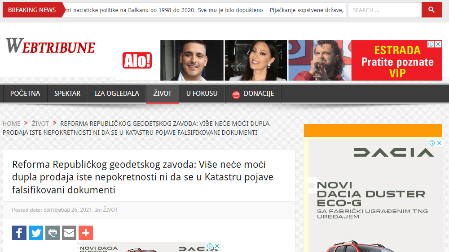The height and width of the screenshot is (252, 449).
Task: Click the Alo! logo in banner
Action: tap(137, 60)
